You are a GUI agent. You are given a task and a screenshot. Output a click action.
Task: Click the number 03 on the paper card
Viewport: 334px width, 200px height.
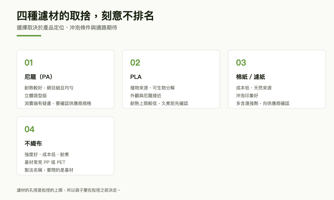coord(241,63)
